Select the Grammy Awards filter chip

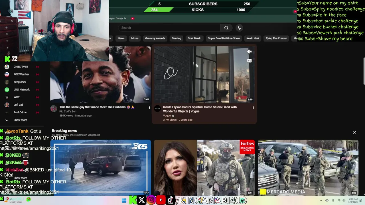coord(155,38)
